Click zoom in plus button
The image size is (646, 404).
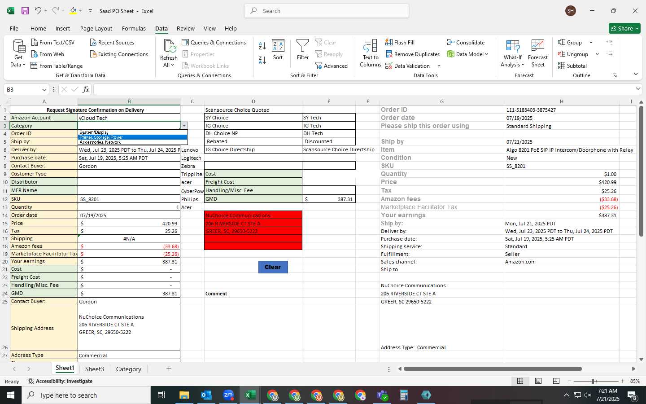point(622,381)
